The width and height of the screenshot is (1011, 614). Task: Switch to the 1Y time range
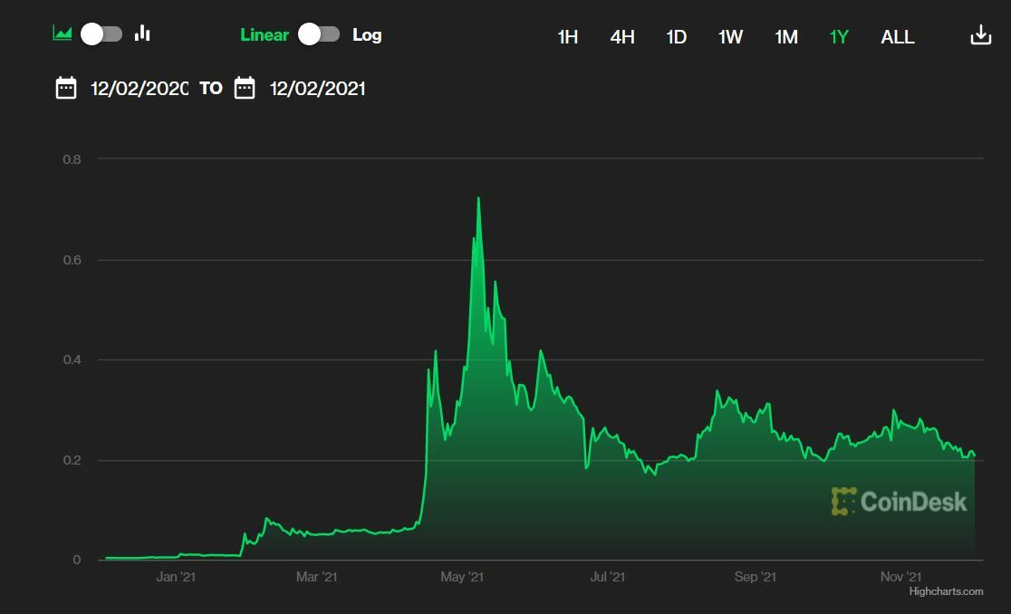pyautogui.click(x=839, y=37)
